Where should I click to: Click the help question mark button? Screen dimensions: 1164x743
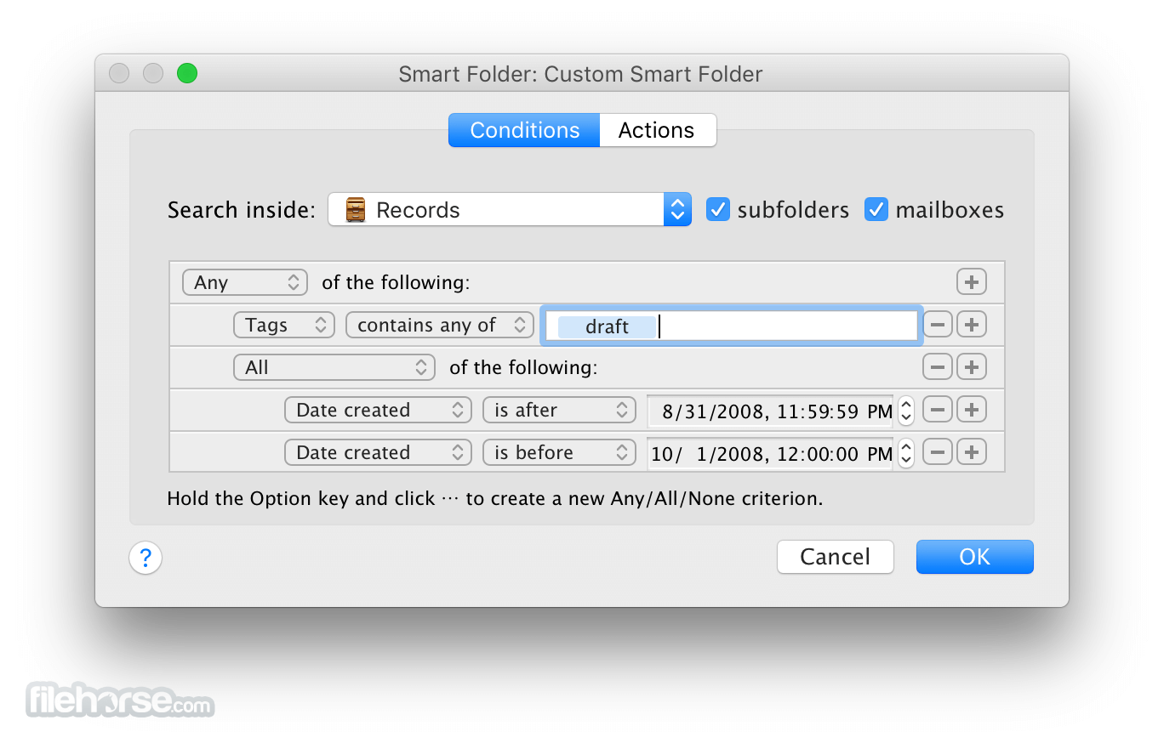145,558
